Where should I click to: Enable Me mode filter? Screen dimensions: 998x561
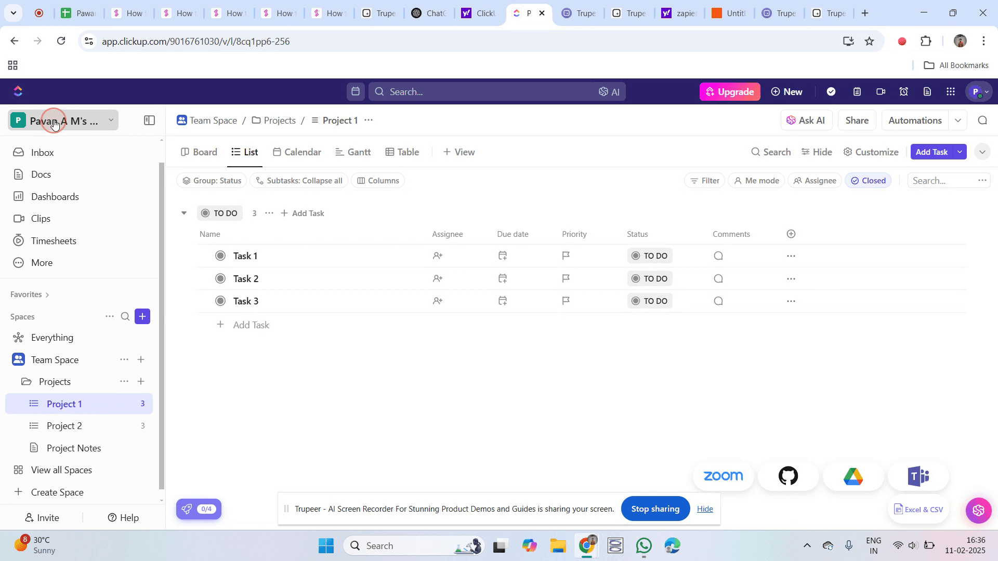[756, 181]
